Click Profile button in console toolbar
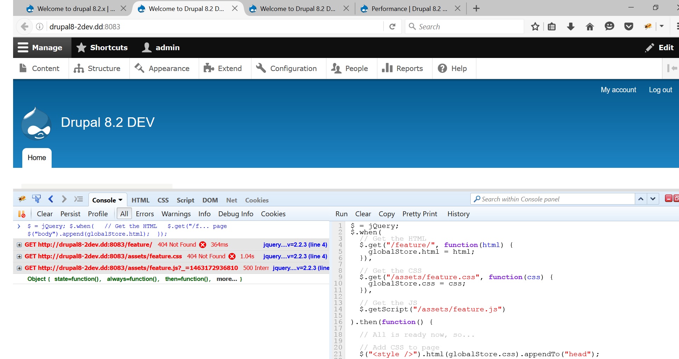The image size is (679, 359). pos(98,214)
